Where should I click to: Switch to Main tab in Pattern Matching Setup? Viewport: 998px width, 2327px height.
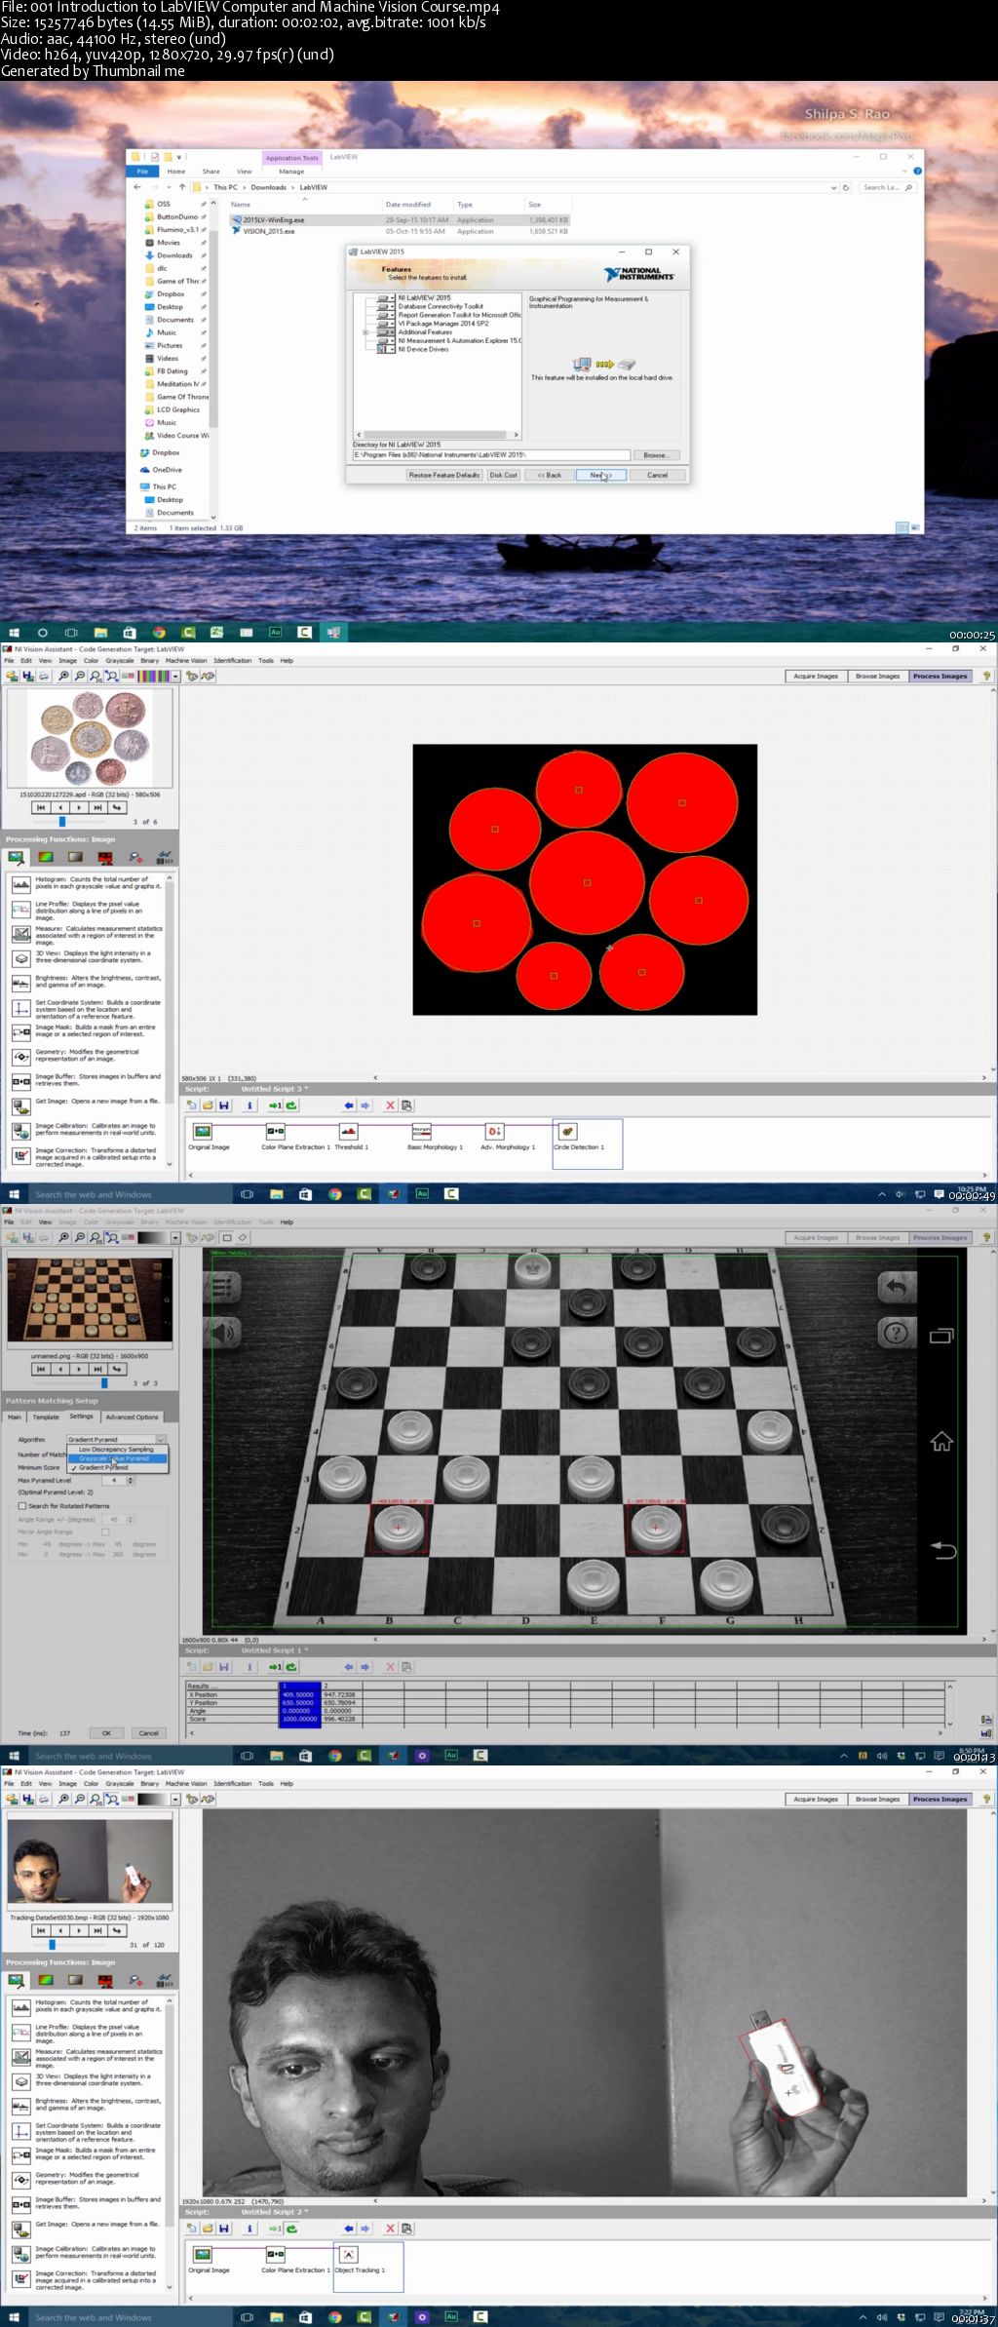click(x=15, y=1416)
